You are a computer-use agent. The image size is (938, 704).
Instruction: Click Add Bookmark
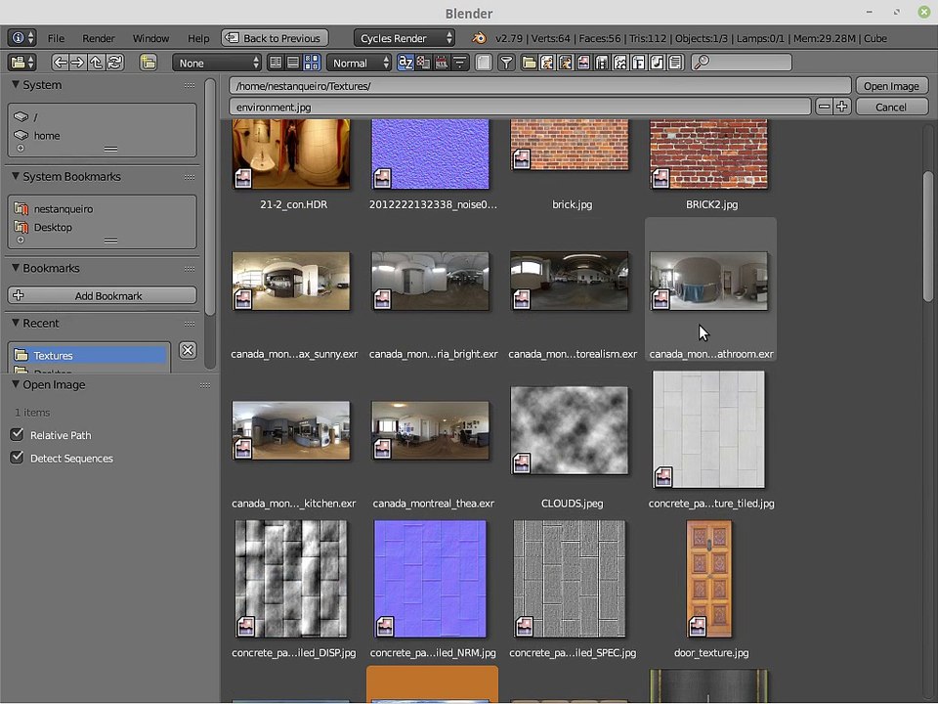tap(103, 295)
